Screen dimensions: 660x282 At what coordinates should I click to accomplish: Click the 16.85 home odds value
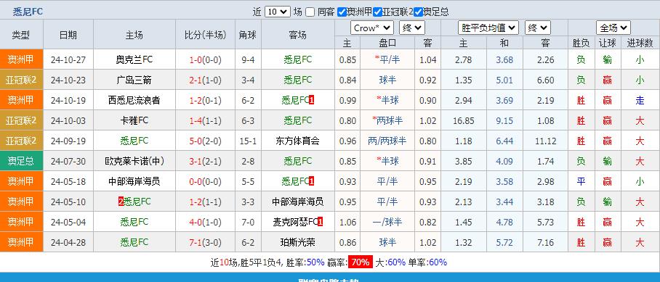(464, 120)
